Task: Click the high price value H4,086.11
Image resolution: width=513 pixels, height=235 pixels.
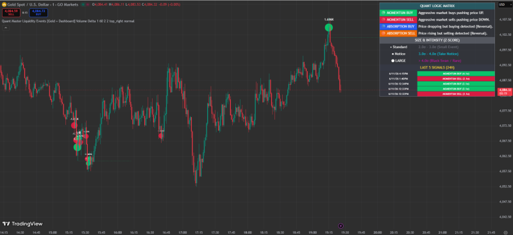Action: (117, 5)
